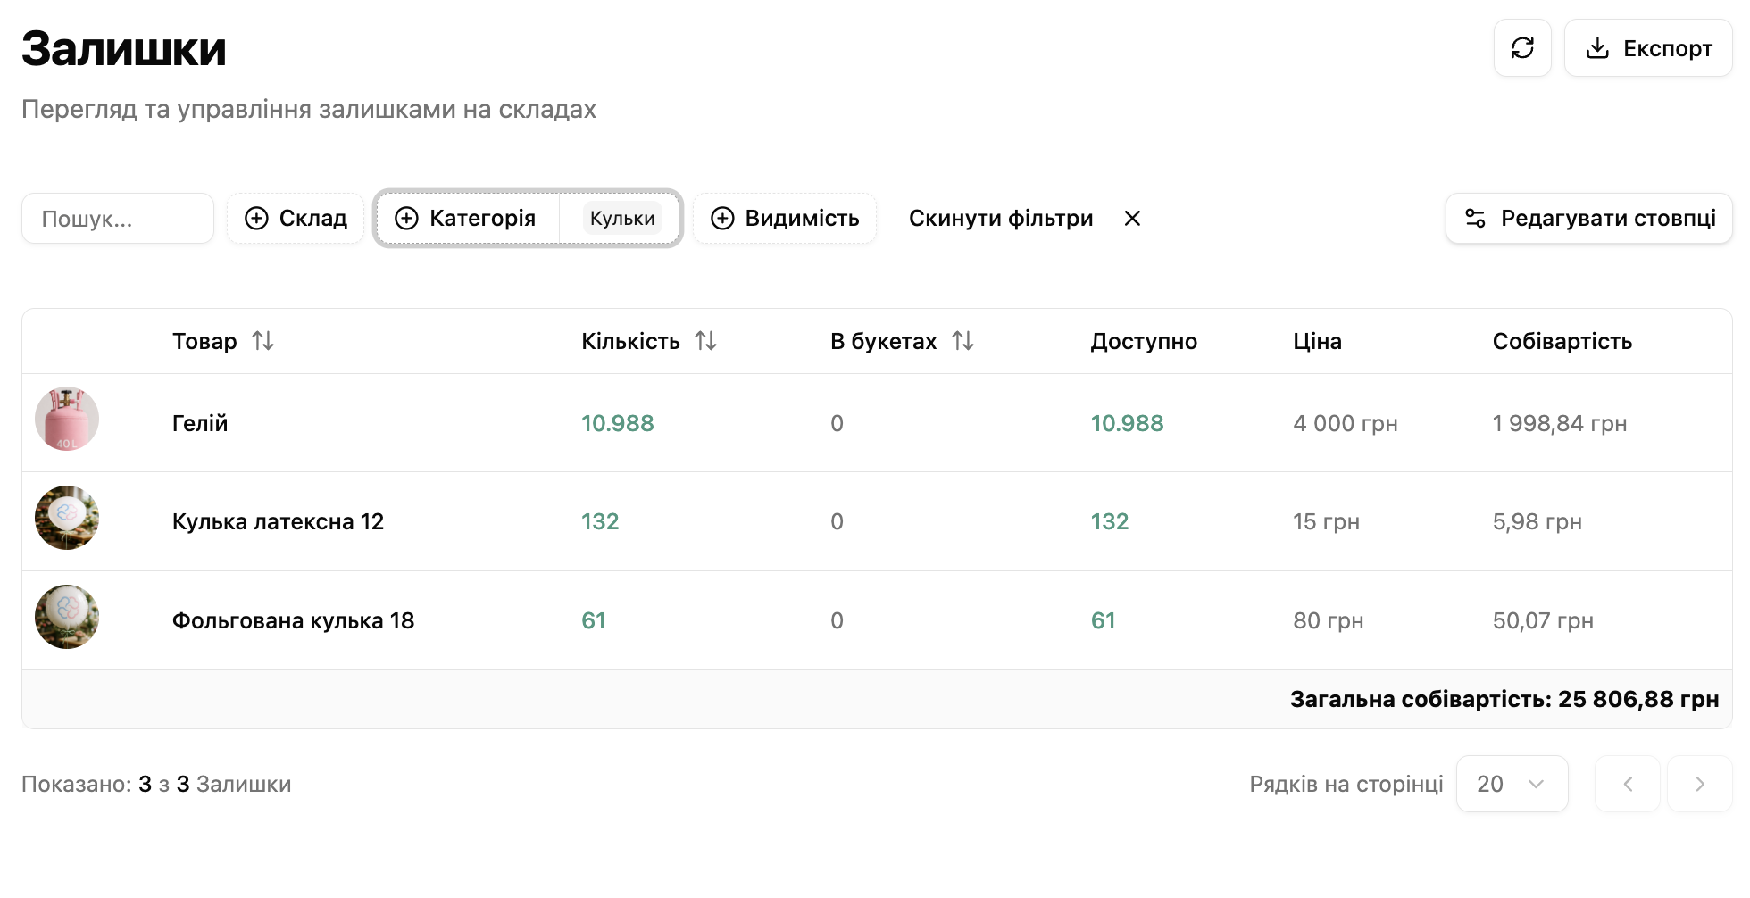
Task: Click the refresh icon button
Action: tap(1522, 48)
